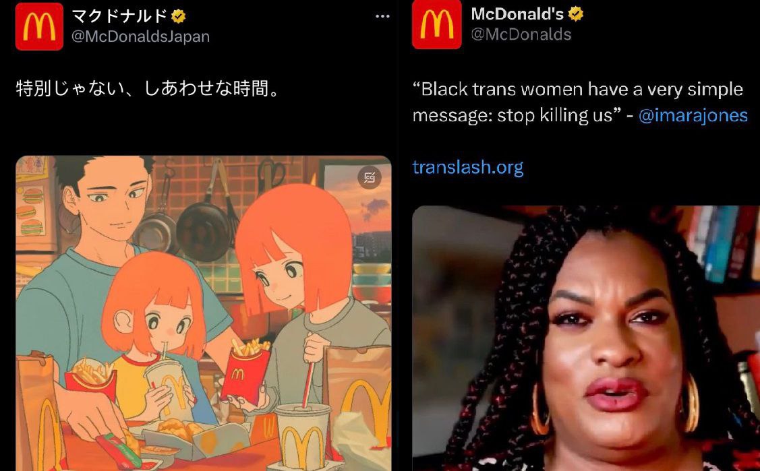Click the @McDonalds account's red logo avatar
Screen dimensions: 760x471
437,25
